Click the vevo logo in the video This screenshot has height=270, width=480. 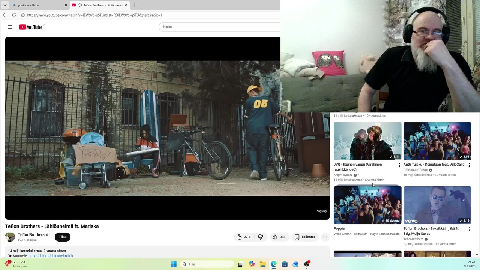coord(322,211)
